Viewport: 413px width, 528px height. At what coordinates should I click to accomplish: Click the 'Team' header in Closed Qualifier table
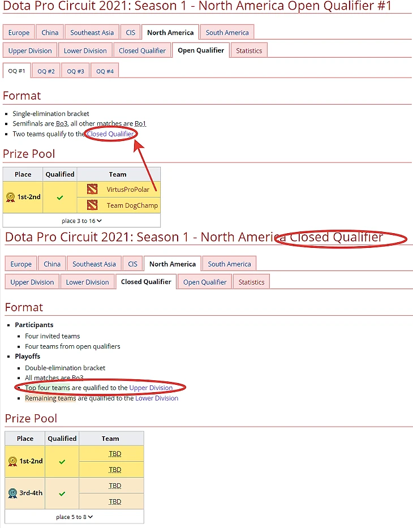[x=110, y=439]
